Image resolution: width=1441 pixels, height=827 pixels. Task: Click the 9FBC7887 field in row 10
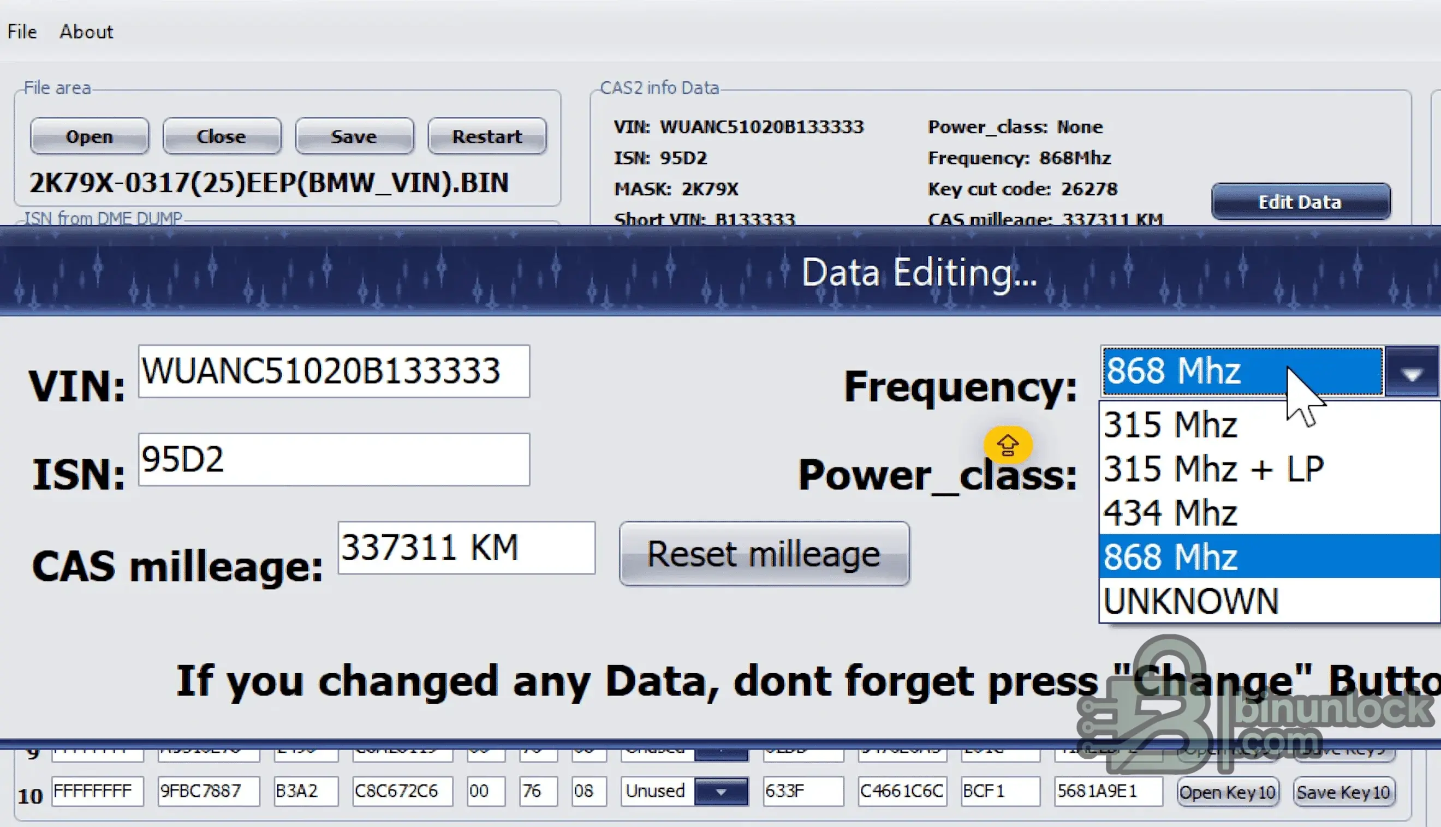[x=209, y=791]
